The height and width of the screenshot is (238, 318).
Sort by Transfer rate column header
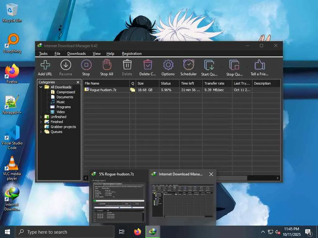click(x=217, y=83)
